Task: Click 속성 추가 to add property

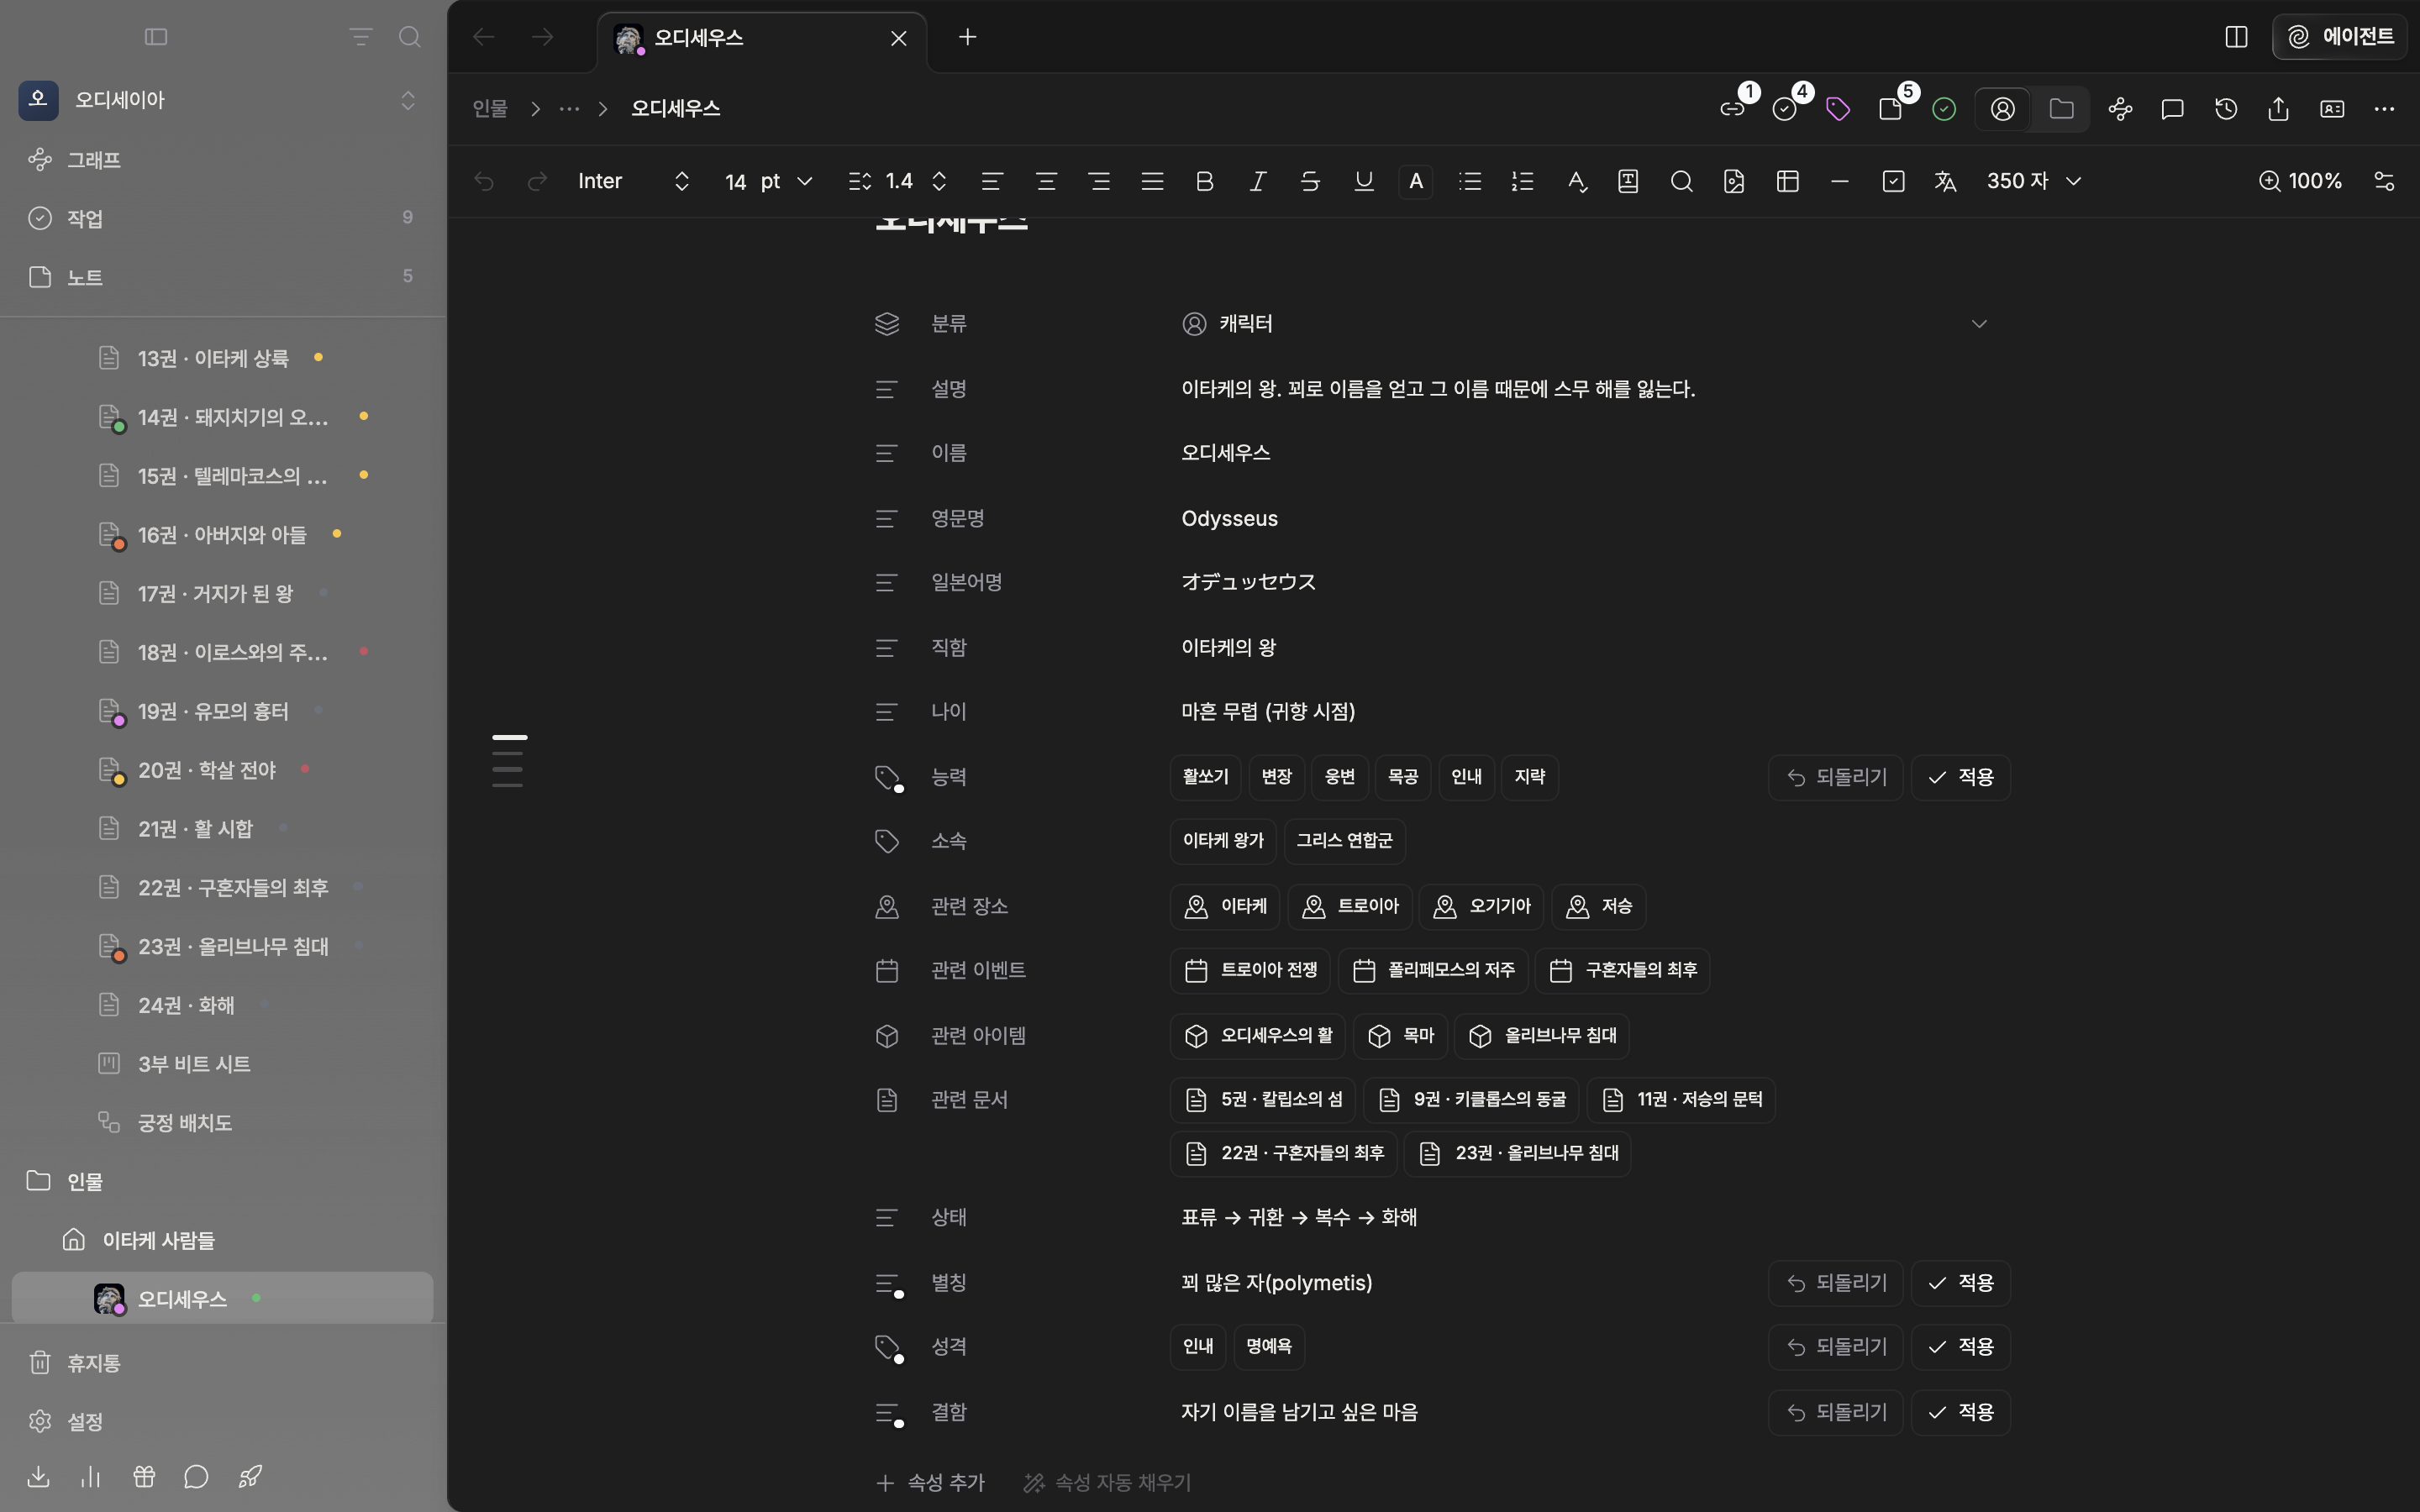Action: click(x=930, y=1482)
